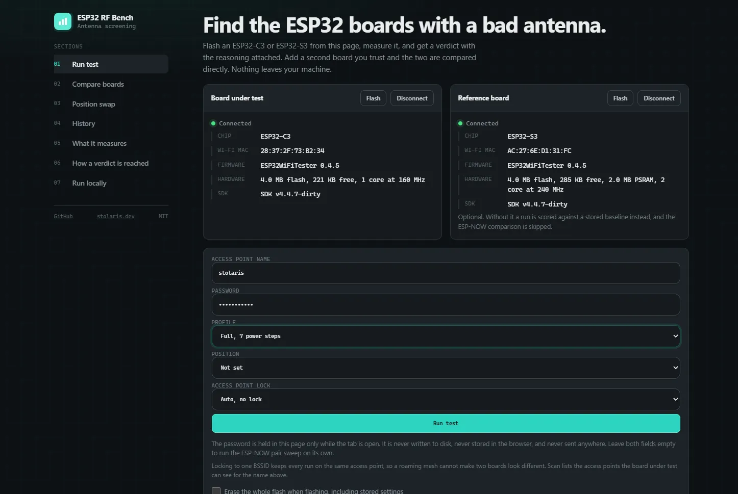Click the hardware line showing 221 KB free
738x494 pixels.
coord(342,179)
